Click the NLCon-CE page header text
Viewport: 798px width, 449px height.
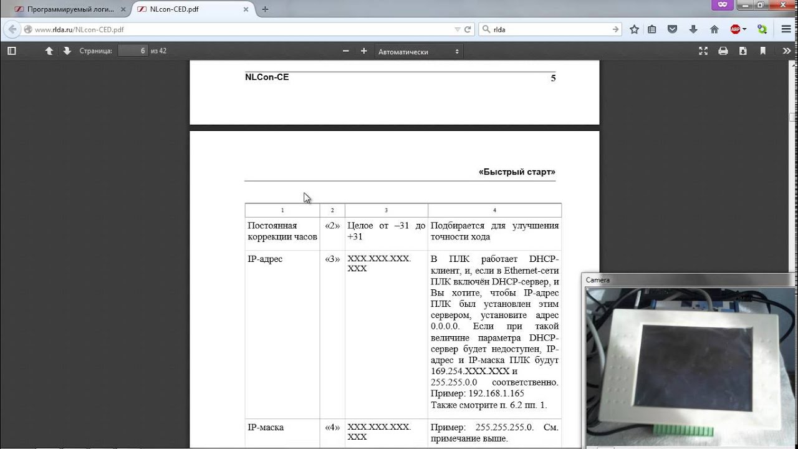click(x=267, y=77)
